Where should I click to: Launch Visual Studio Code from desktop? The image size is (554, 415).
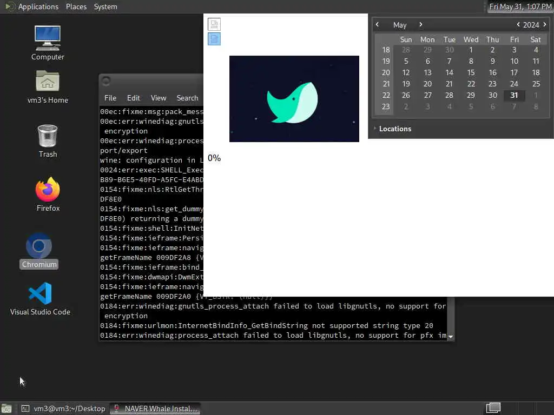tap(40, 298)
